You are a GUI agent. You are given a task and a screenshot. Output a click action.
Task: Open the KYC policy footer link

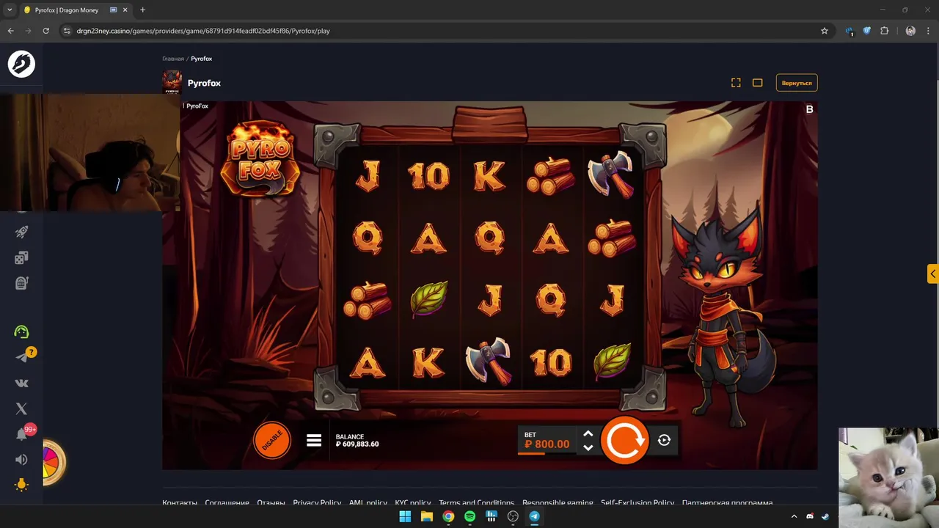pyautogui.click(x=413, y=503)
